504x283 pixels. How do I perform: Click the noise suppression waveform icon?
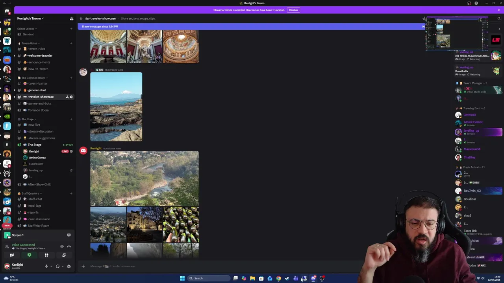(62, 246)
